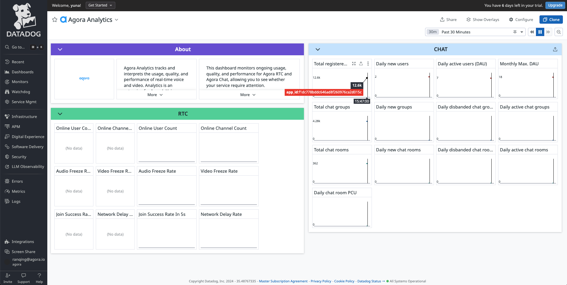Toggle Show Overlays
The height and width of the screenshot is (285, 567).
(483, 20)
